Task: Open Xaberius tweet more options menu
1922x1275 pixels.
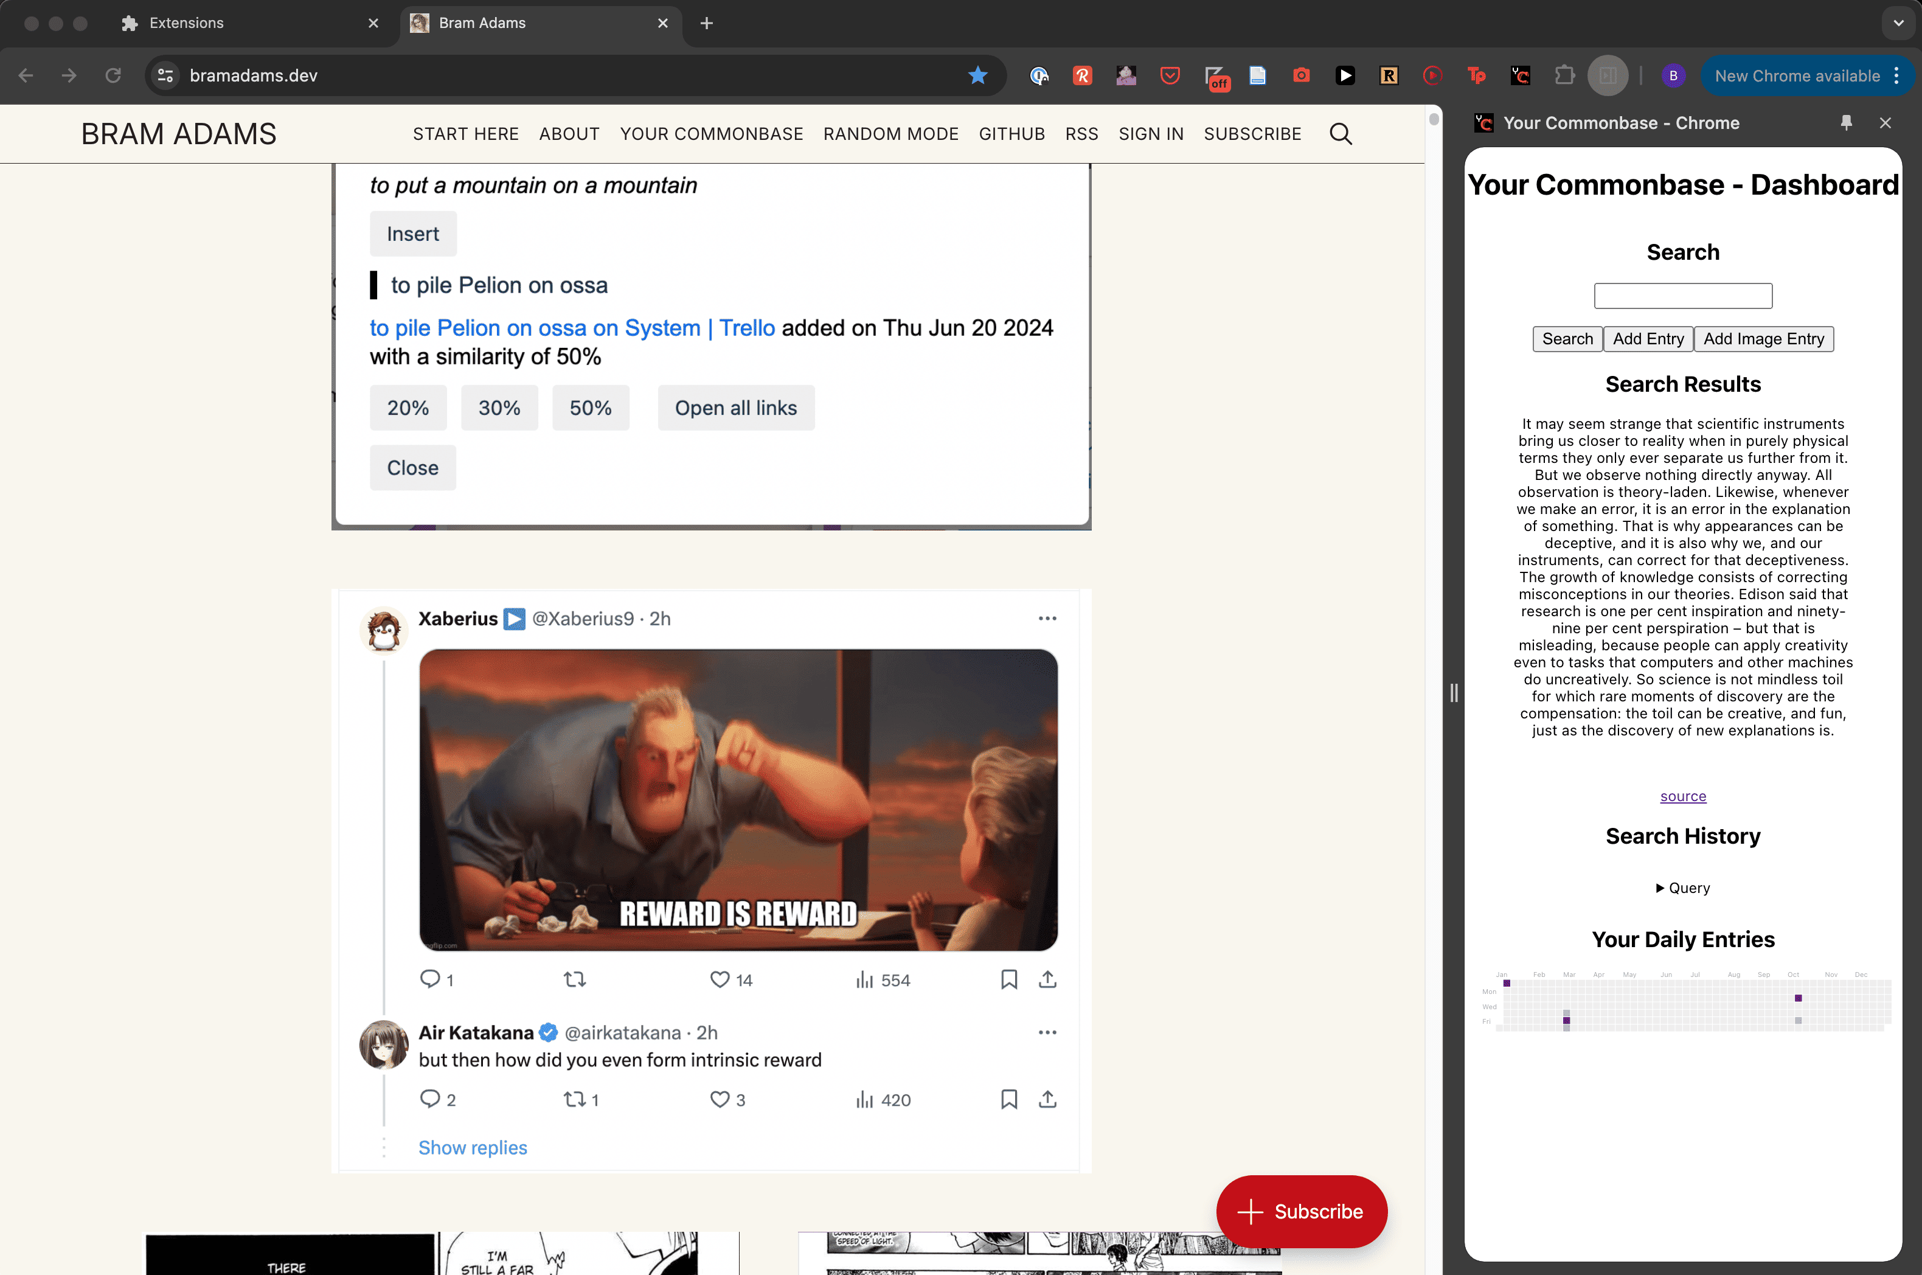Action: pos(1047,619)
